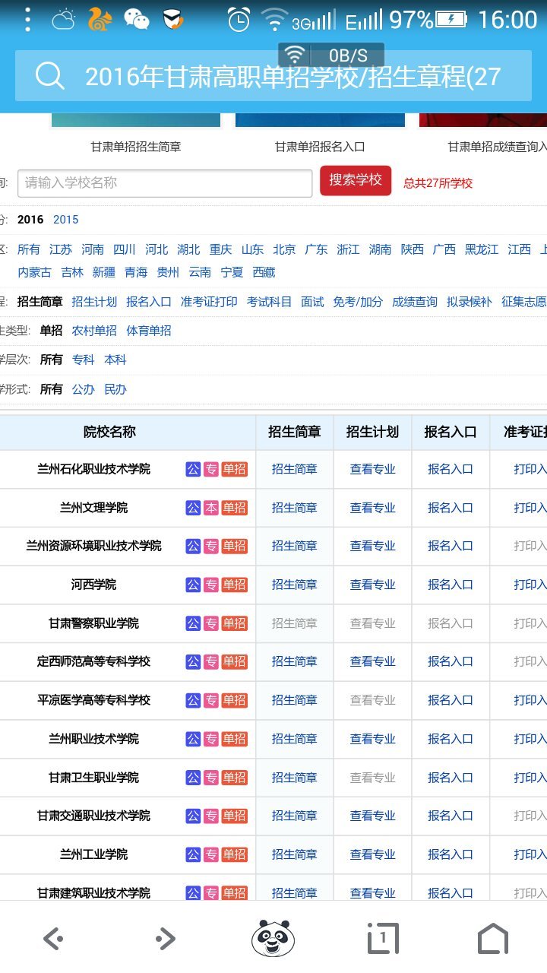The height and width of the screenshot is (973, 547).
Task: Go forward using the browser forward arrow
Action: 165,939
